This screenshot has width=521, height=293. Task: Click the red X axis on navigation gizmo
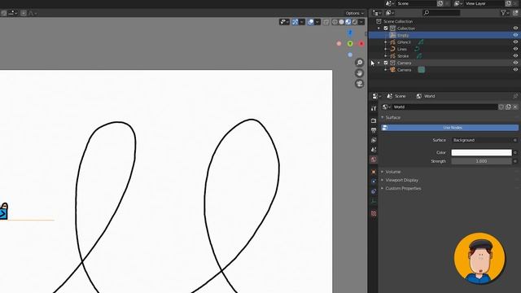361,43
